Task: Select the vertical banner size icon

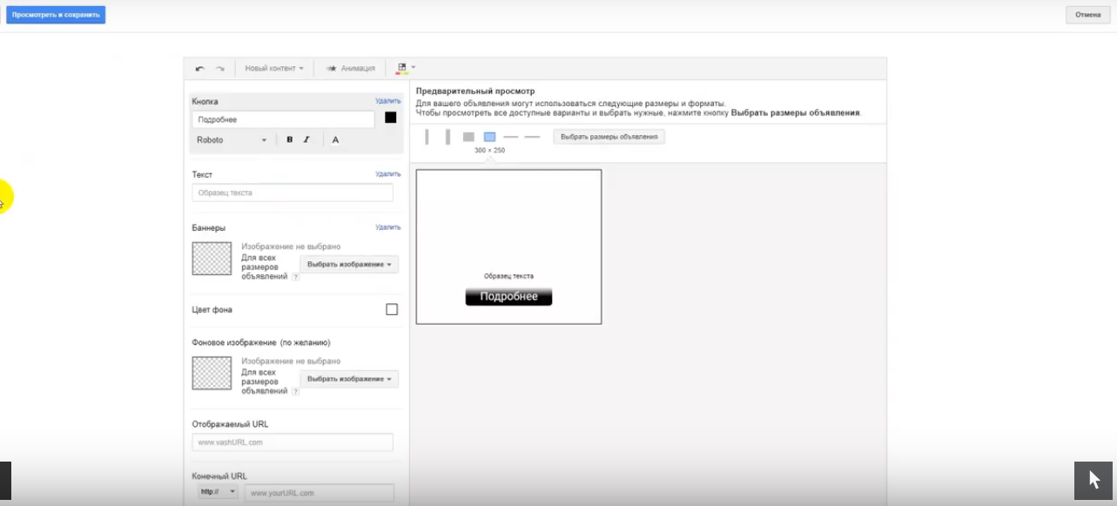Action: (427, 136)
